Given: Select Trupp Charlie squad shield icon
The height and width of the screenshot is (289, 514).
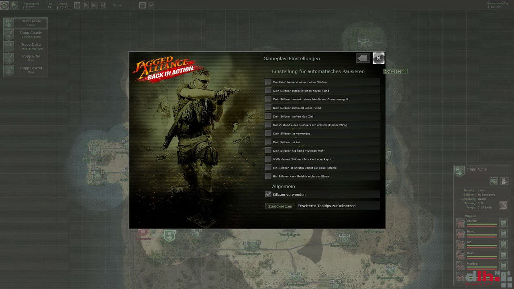Looking at the screenshot, I should click(x=9, y=35).
